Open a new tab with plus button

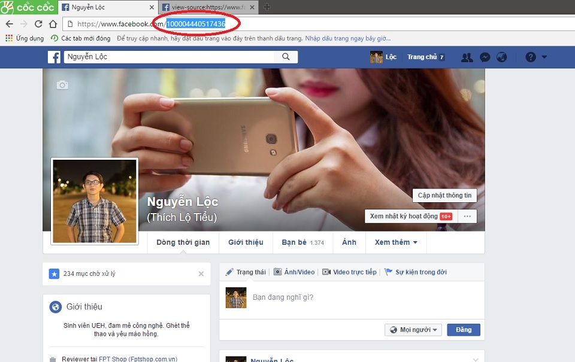pos(267,7)
